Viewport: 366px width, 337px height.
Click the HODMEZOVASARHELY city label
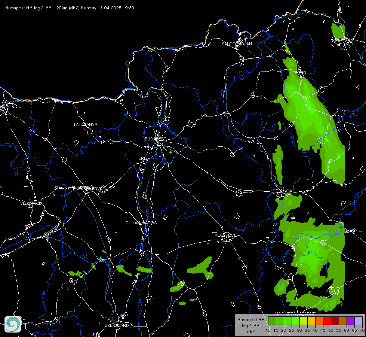click(298, 314)
